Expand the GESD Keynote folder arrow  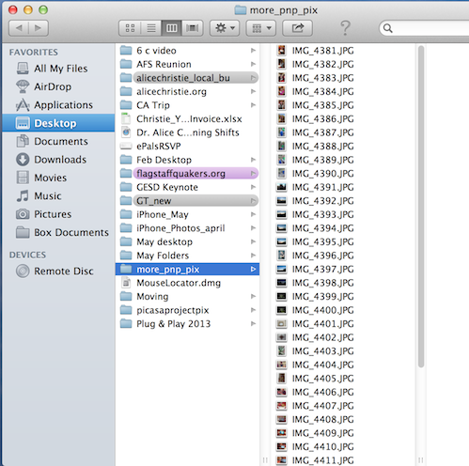coord(253,187)
